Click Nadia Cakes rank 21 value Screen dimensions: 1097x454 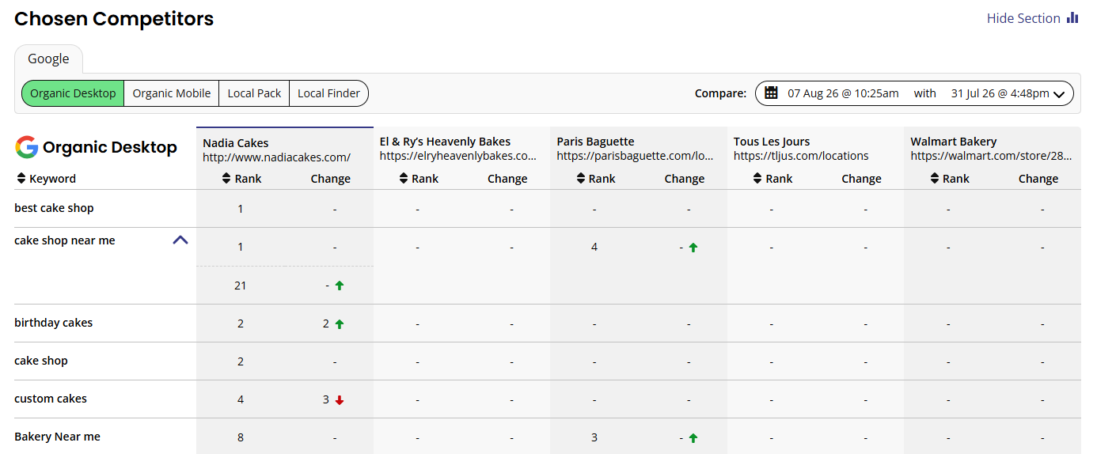click(241, 286)
